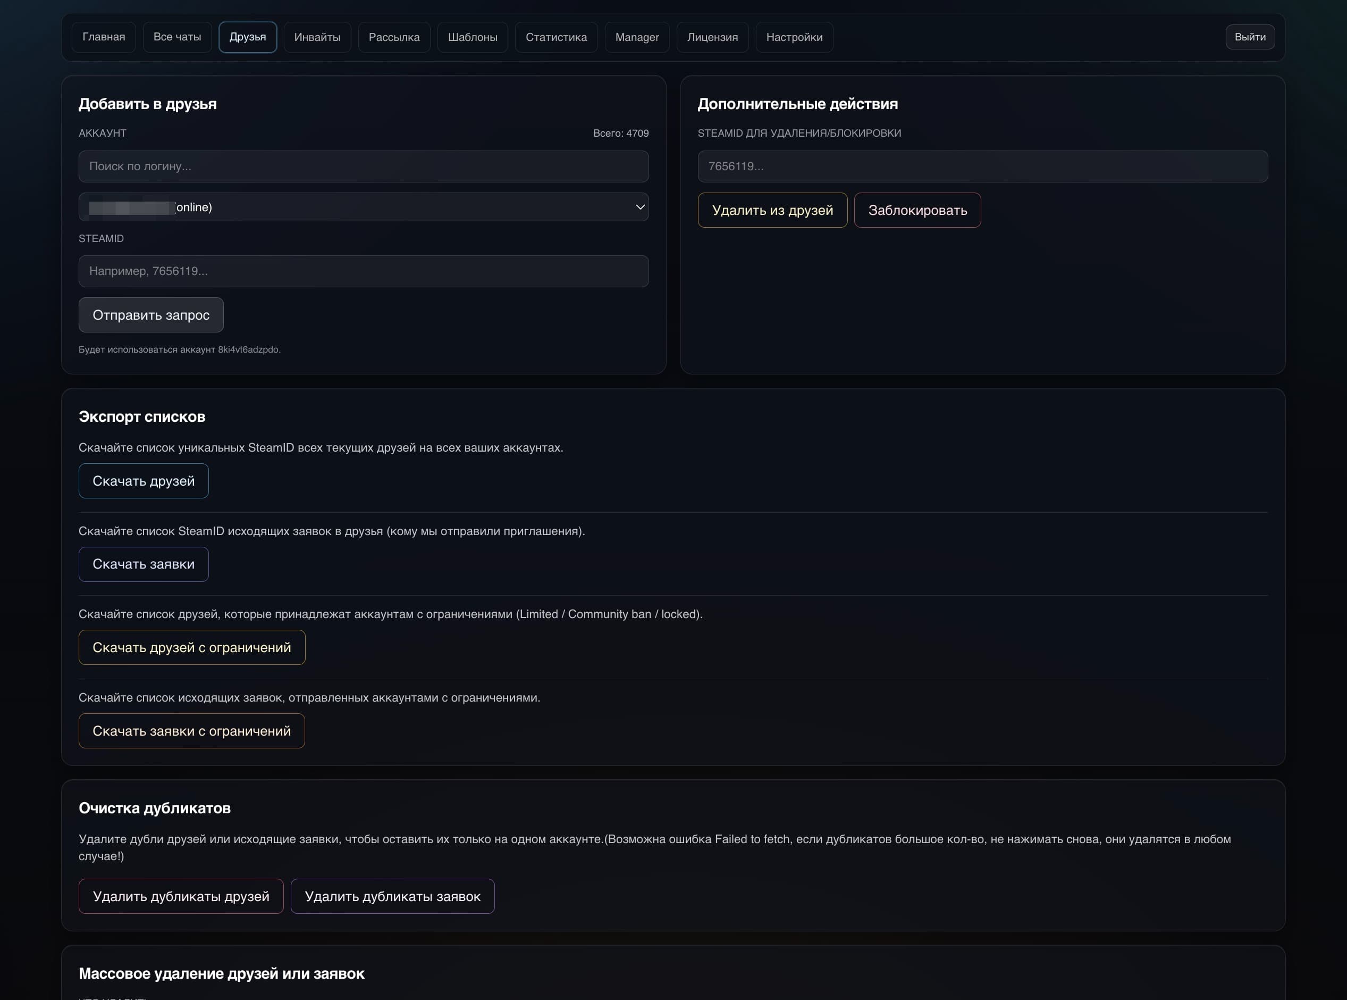Click Отправить запрос button
1347x1000 pixels.
151,315
